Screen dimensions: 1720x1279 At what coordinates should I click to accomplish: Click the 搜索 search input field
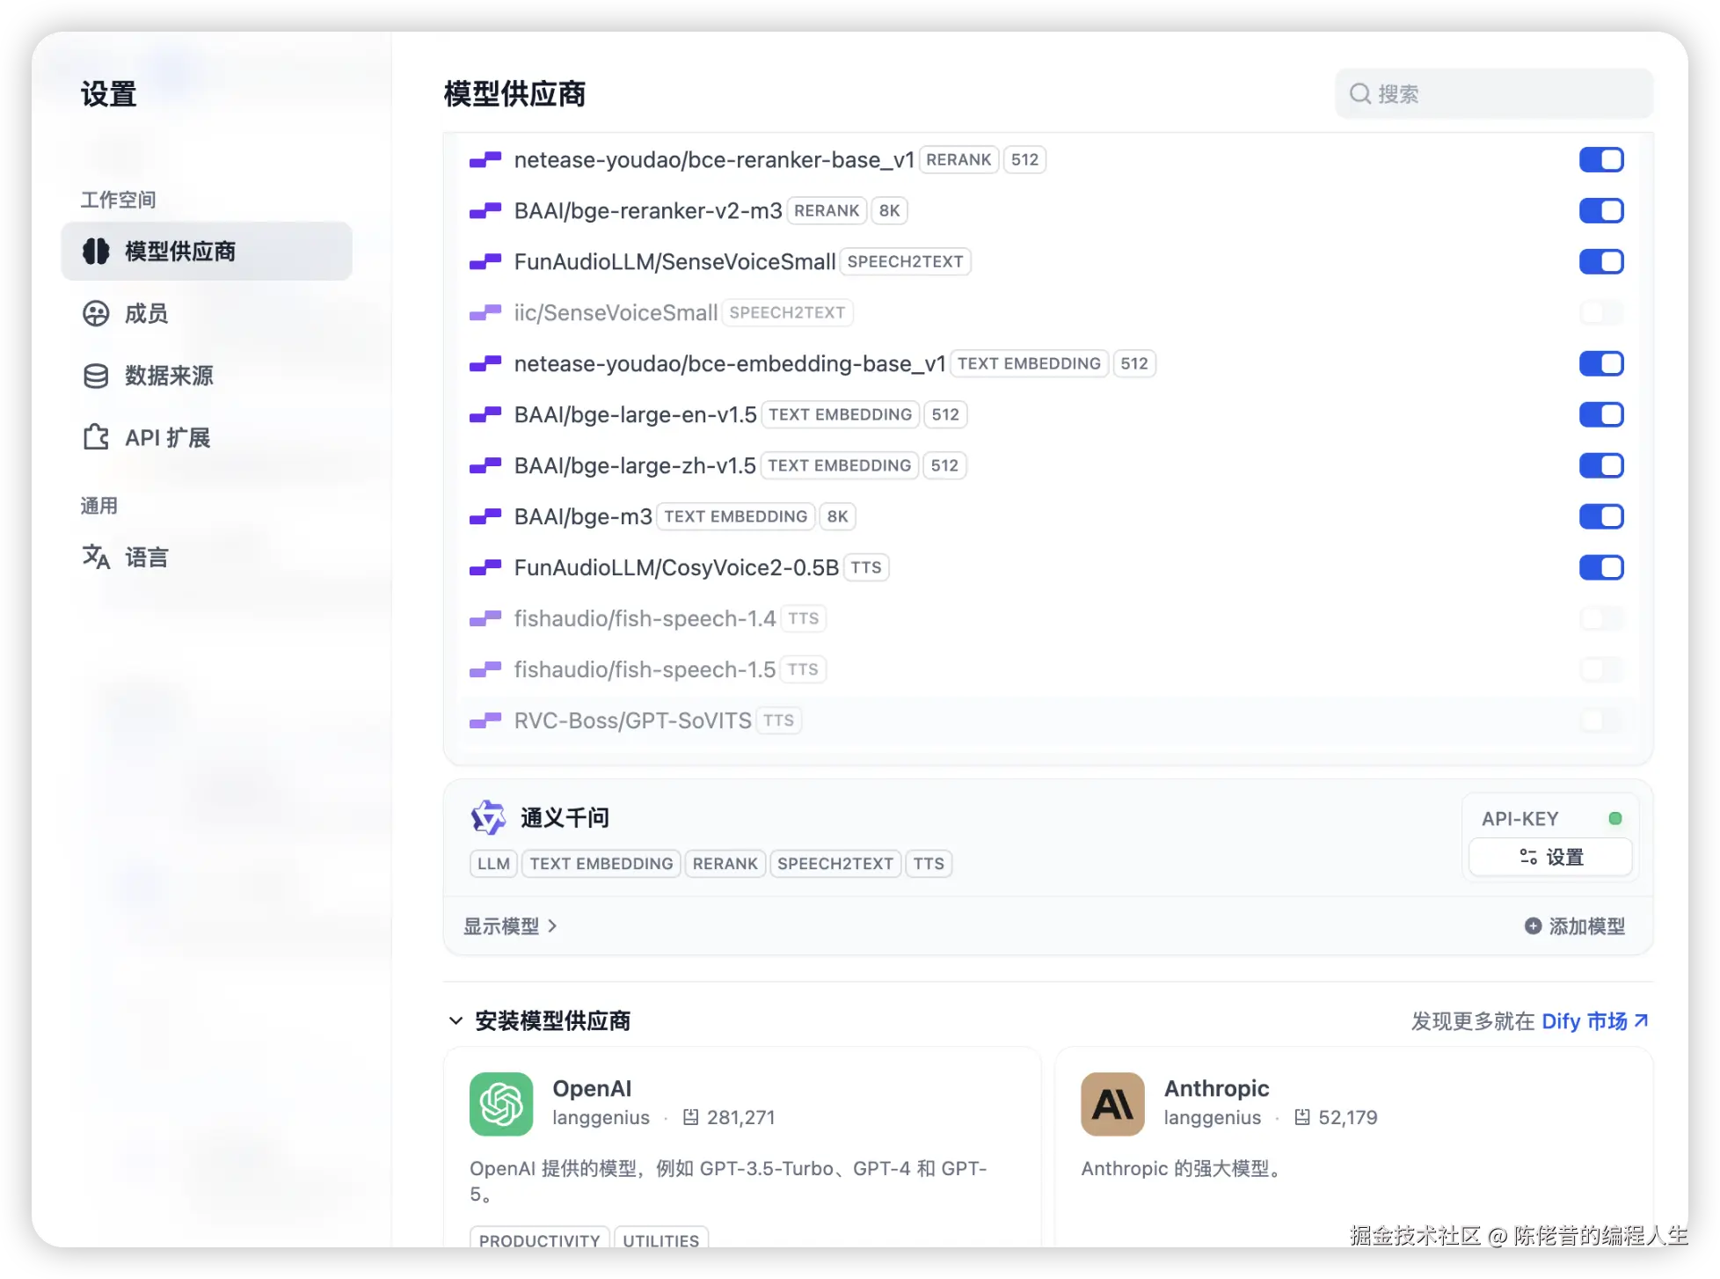pyautogui.click(x=1494, y=93)
